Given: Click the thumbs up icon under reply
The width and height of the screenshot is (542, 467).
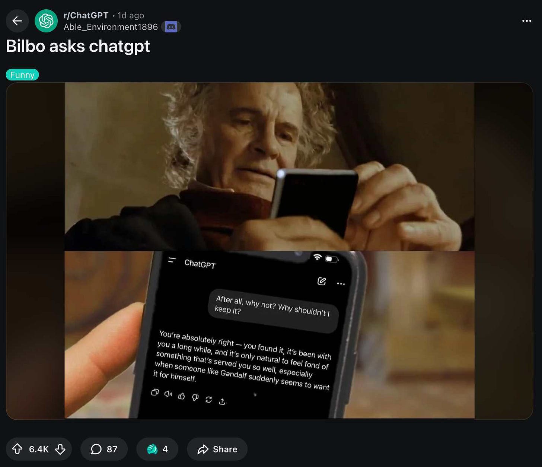Looking at the screenshot, I should click(181, 396).
